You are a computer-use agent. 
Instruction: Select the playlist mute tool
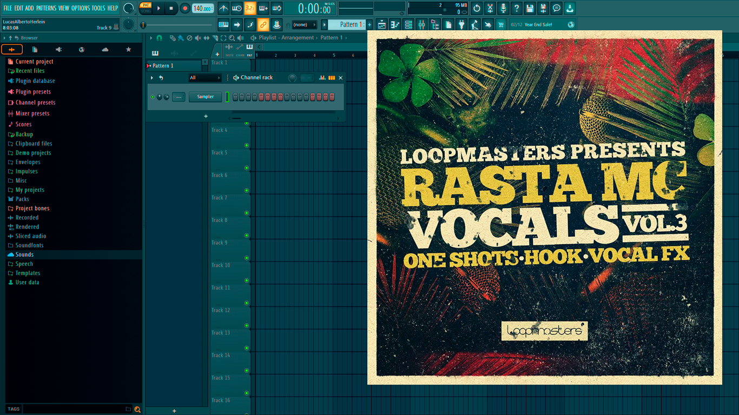[198, 38]
